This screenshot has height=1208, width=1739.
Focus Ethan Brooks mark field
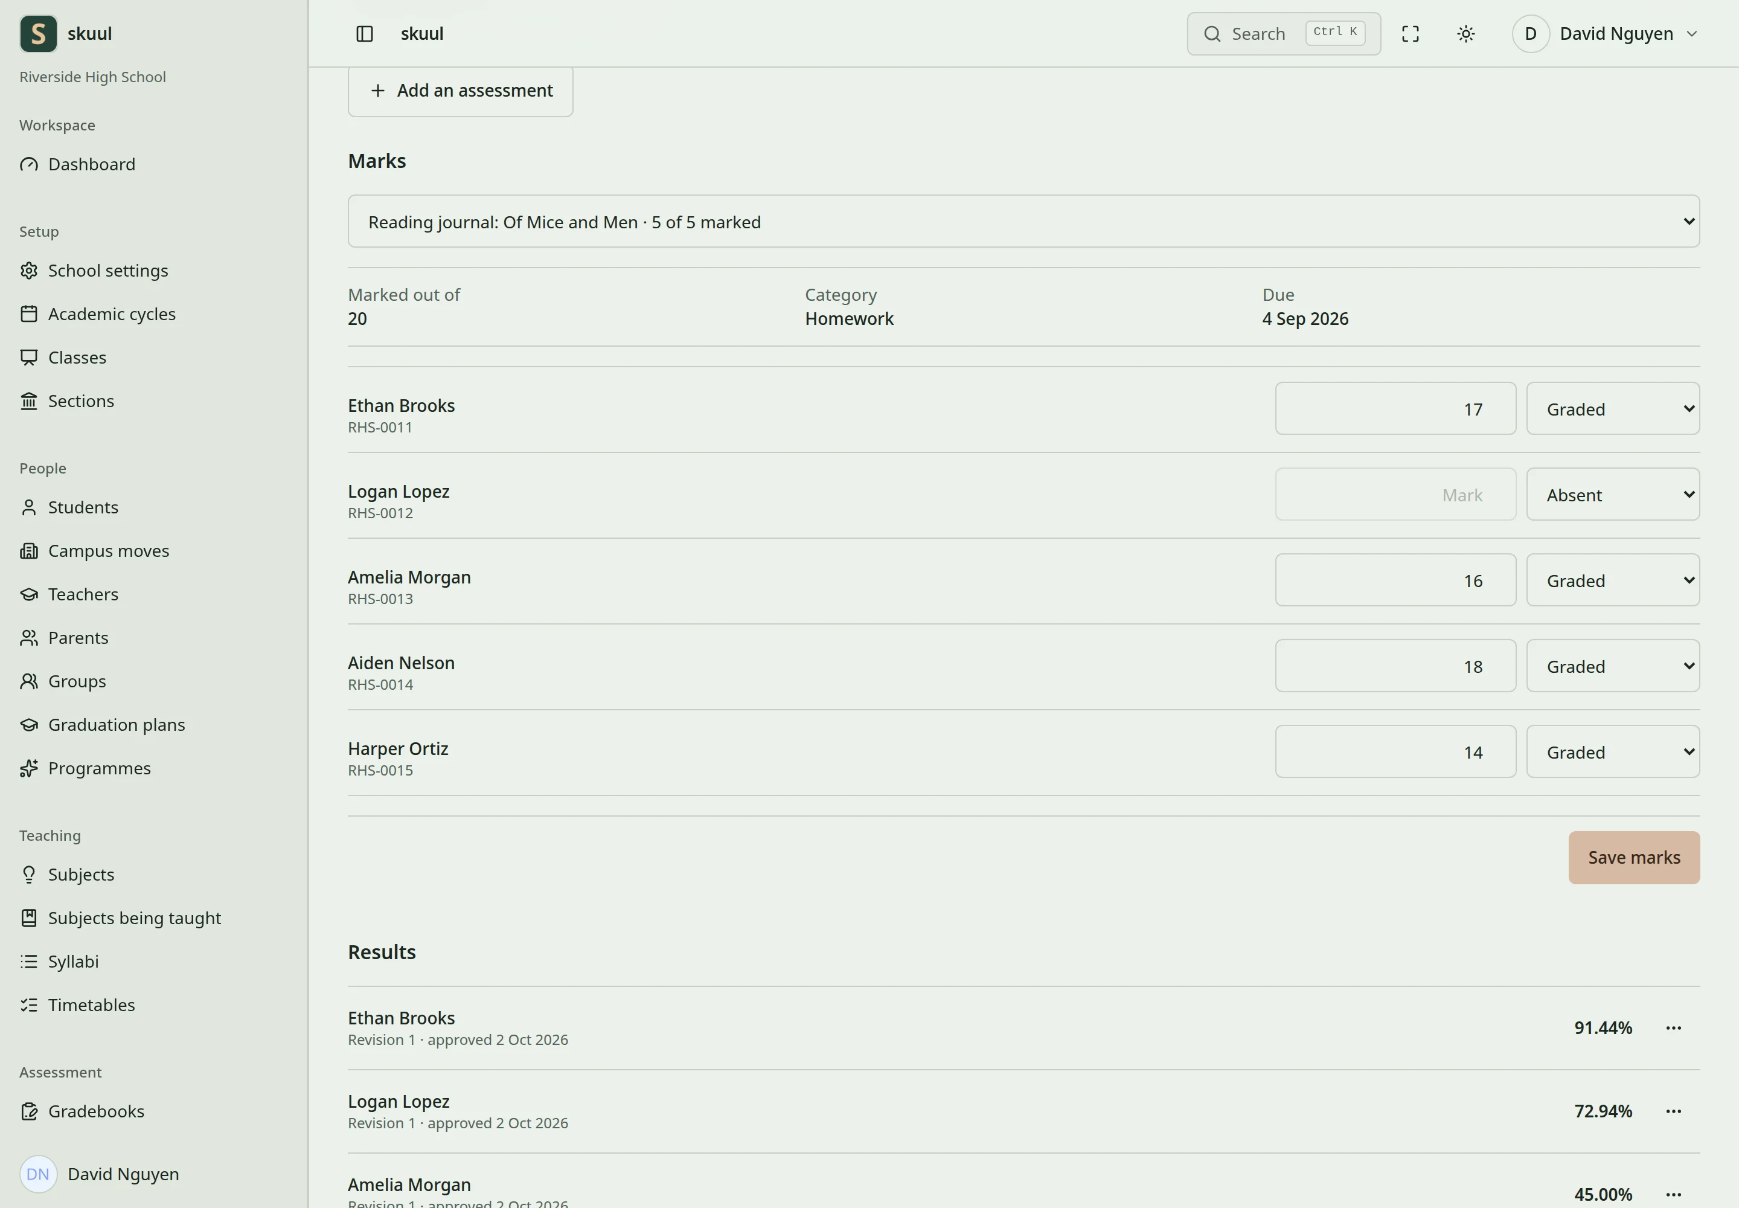click(x=1395, y=409)
